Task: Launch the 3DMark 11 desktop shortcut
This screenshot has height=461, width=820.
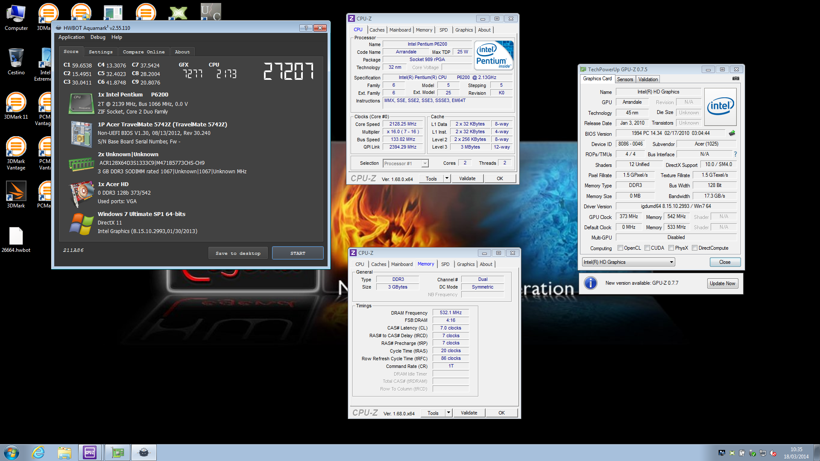Action: pos(16,106)
